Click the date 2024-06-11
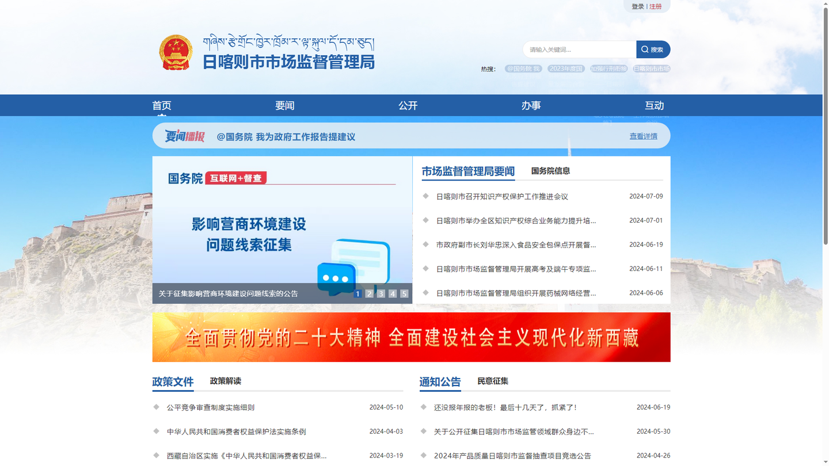The width and height of the screenshot is (829, 466). pyautogui.click(x=646, y=269)
